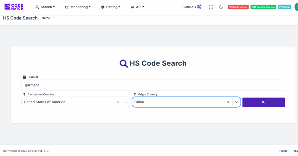Image resolution: width=298 pixels, height=156 pixels.
Task: Click the Home breadcrumb link
Action: [46, 18]
